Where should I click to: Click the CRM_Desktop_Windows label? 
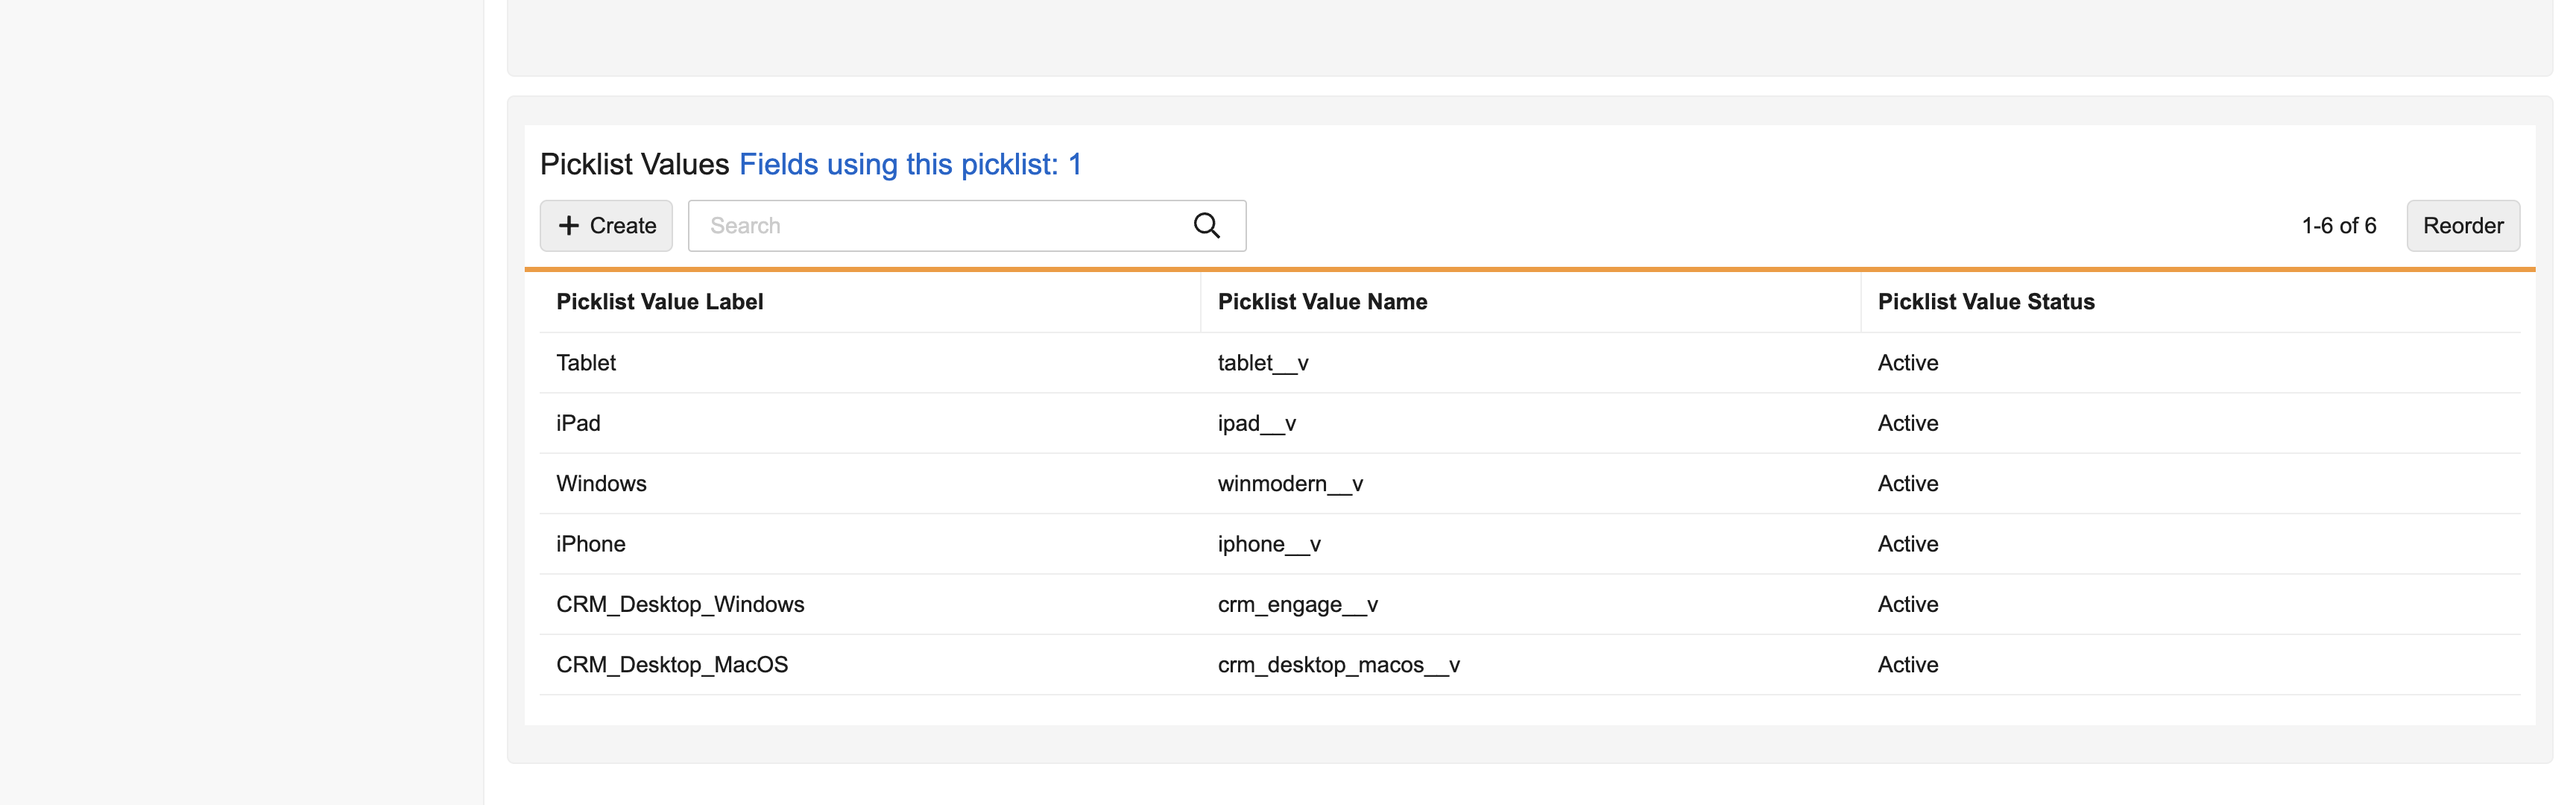(679, 605)
